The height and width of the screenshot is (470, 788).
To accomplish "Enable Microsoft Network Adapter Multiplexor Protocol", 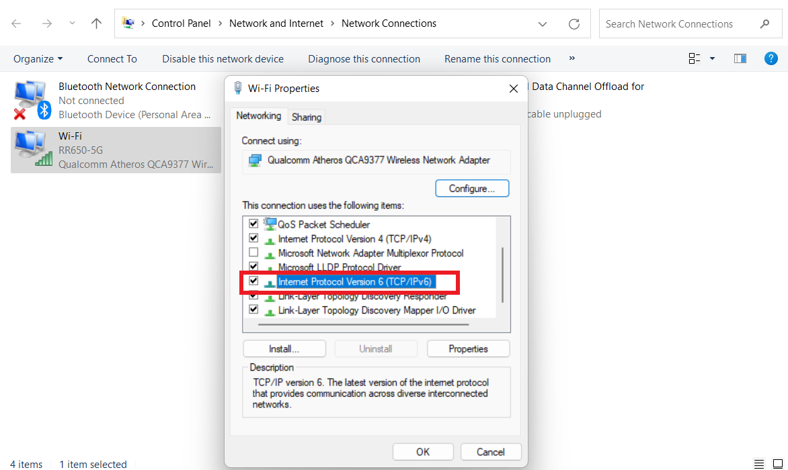I will coord(253,252).
